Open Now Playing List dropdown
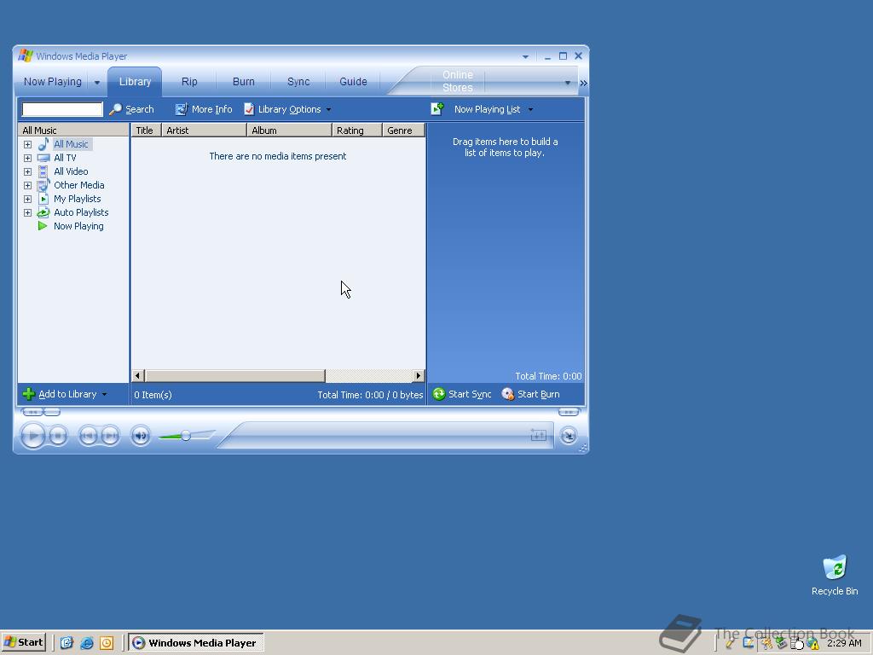873x655 pixels. [x=530, y=110]
